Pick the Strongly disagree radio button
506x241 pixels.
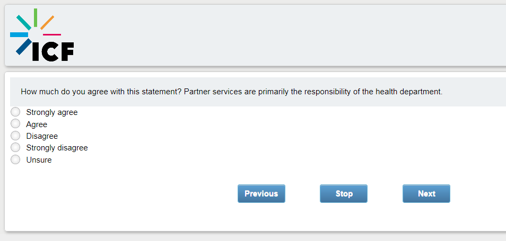point(15,147)
